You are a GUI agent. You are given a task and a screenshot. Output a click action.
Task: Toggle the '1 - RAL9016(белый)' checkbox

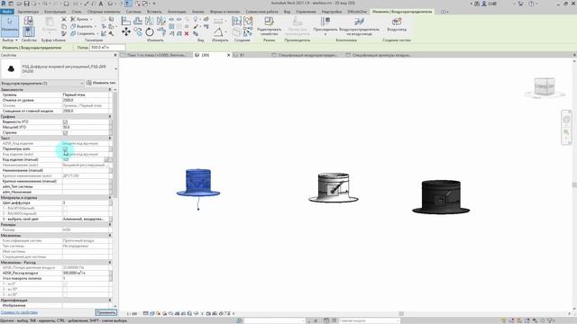pos(65,208)
